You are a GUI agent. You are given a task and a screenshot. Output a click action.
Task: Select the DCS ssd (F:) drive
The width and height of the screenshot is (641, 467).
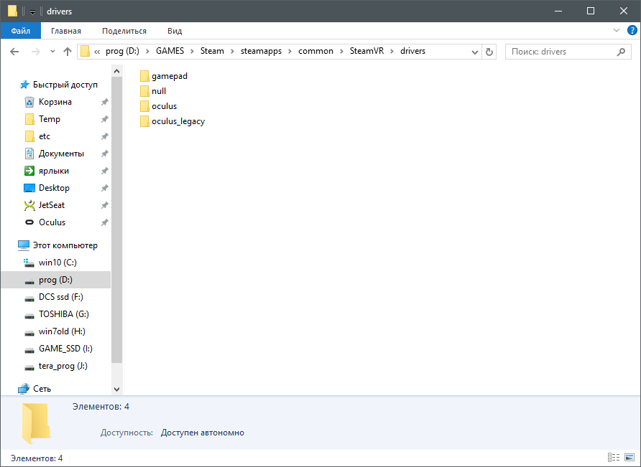click(61, 297)
